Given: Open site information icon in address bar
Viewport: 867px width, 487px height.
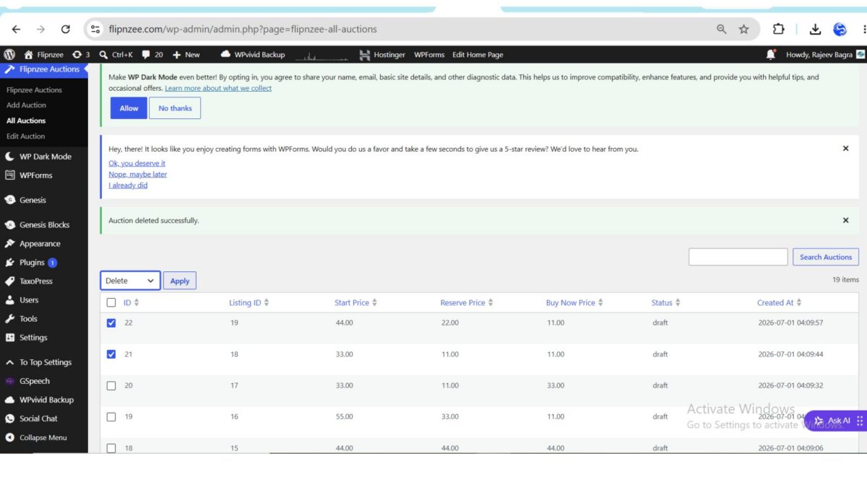Looking at the screenshot, I should [95, 30].
